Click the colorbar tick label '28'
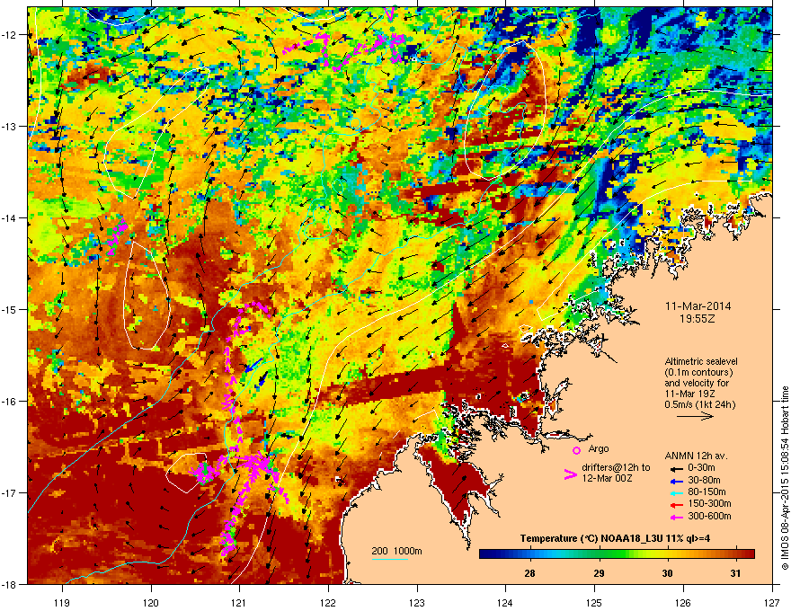Viewport: 791px width, 611px height. [x=529, y=573]
